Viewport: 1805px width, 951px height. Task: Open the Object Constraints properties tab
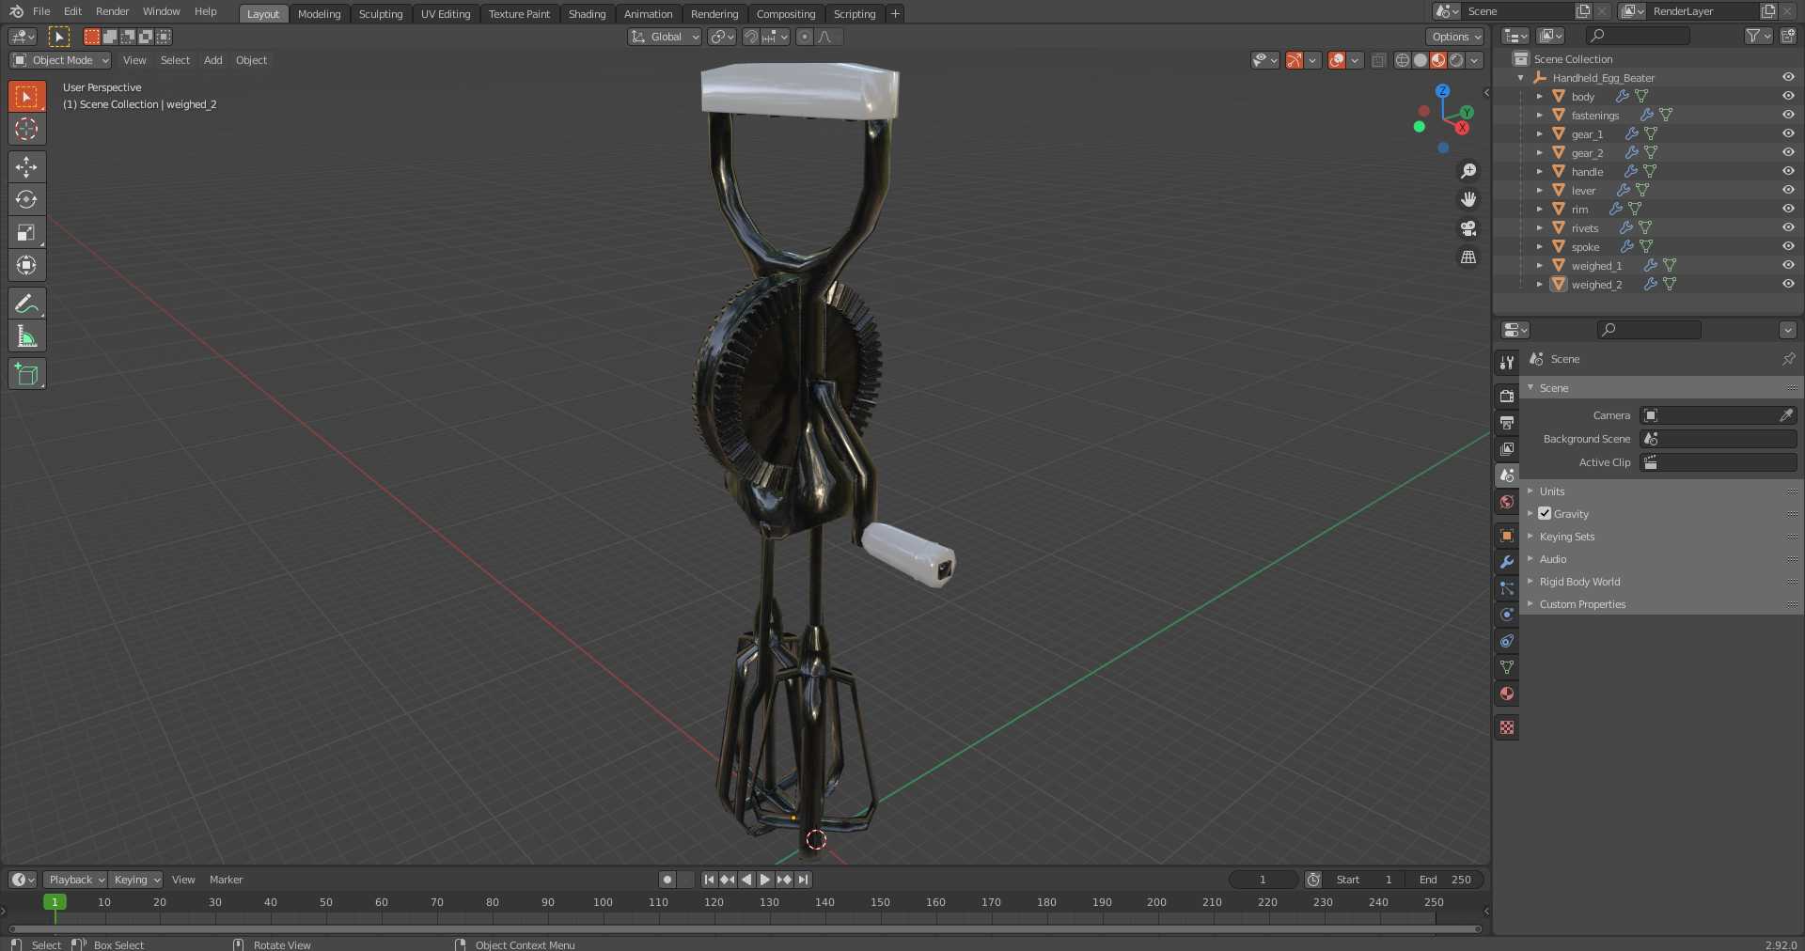click(1507, 641)
